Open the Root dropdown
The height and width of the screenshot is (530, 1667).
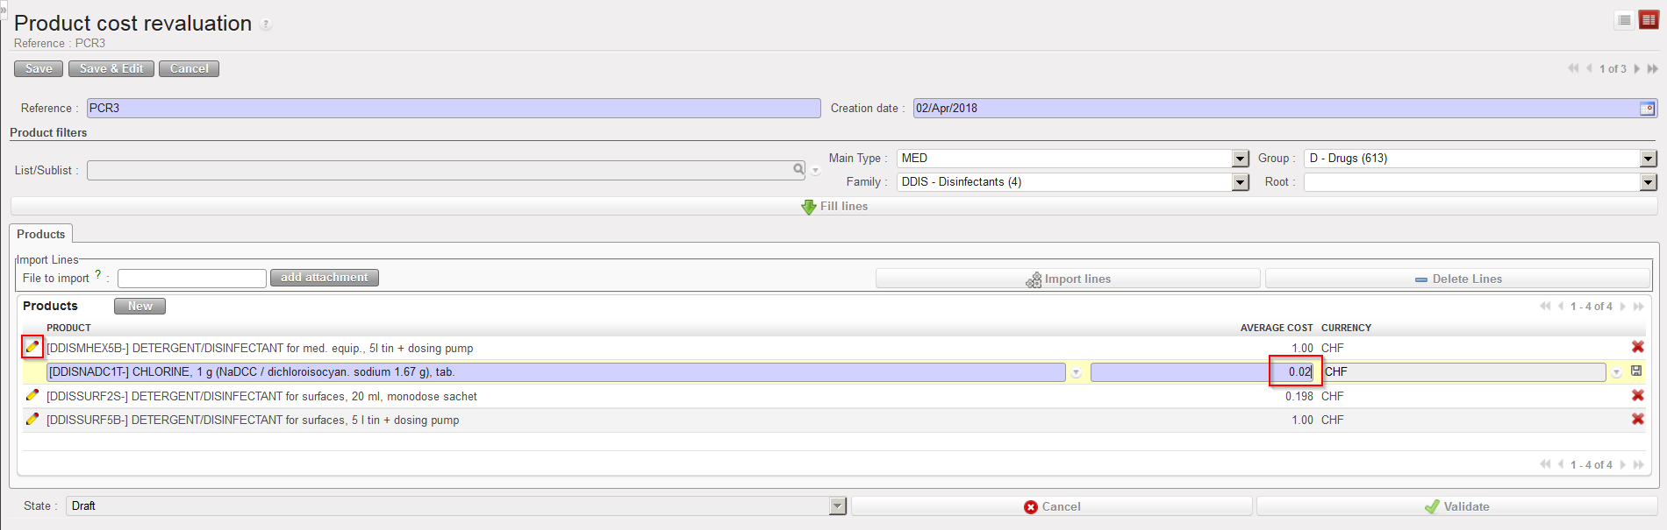(1648, 182)
